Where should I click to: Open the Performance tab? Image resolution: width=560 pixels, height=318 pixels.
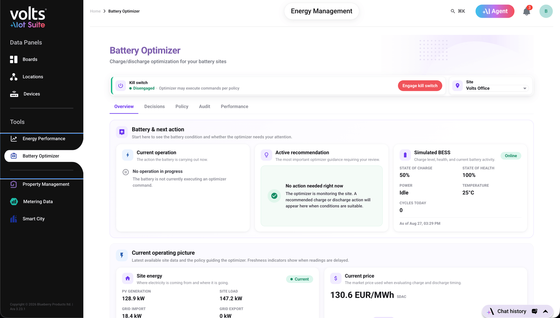coord(234,106)
